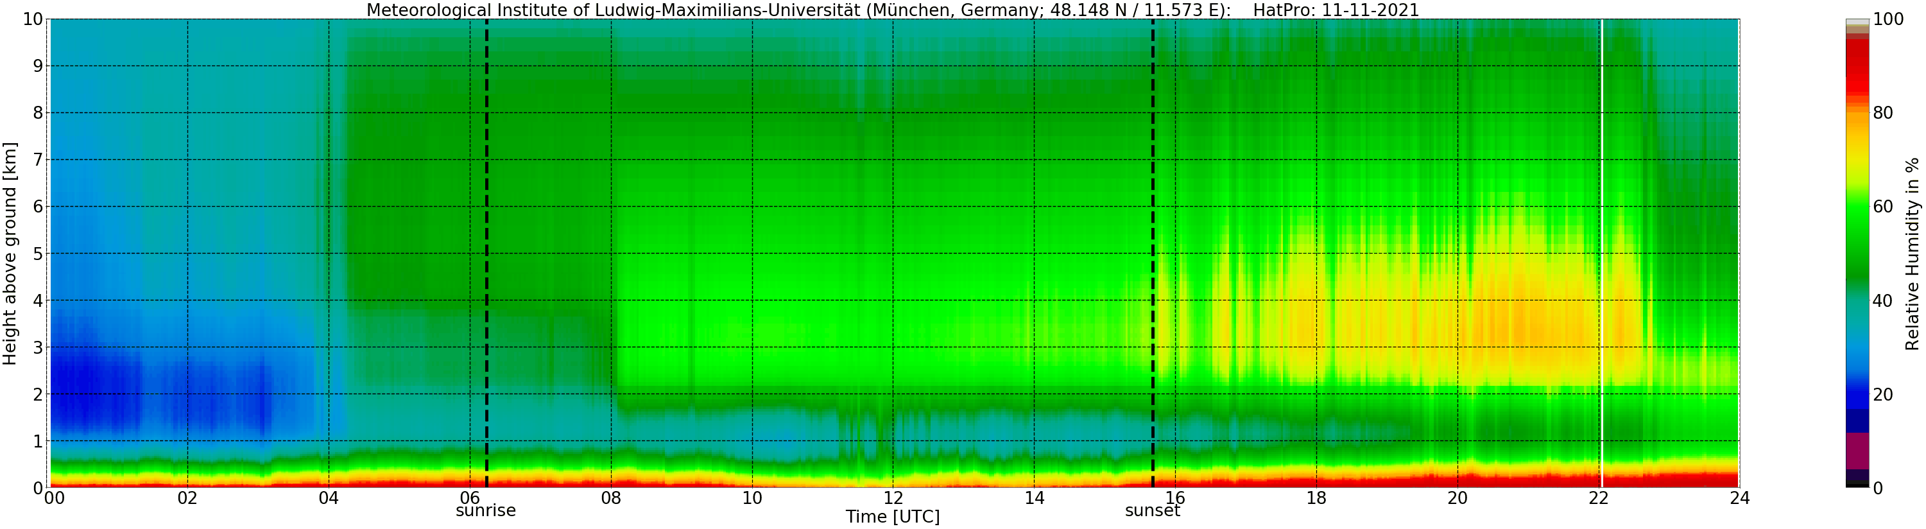Click the dashed sunrise marker line in the plot

486,254
